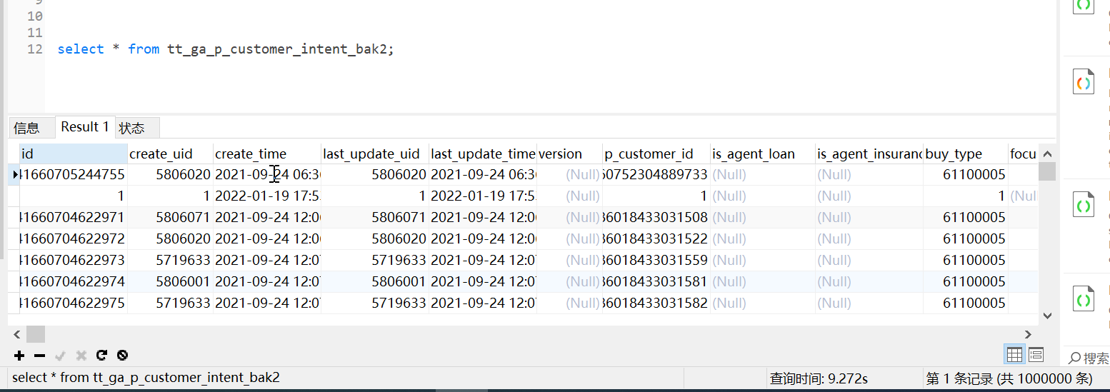
Task: Click the p_customer_id column header
Action: (649, 154)
